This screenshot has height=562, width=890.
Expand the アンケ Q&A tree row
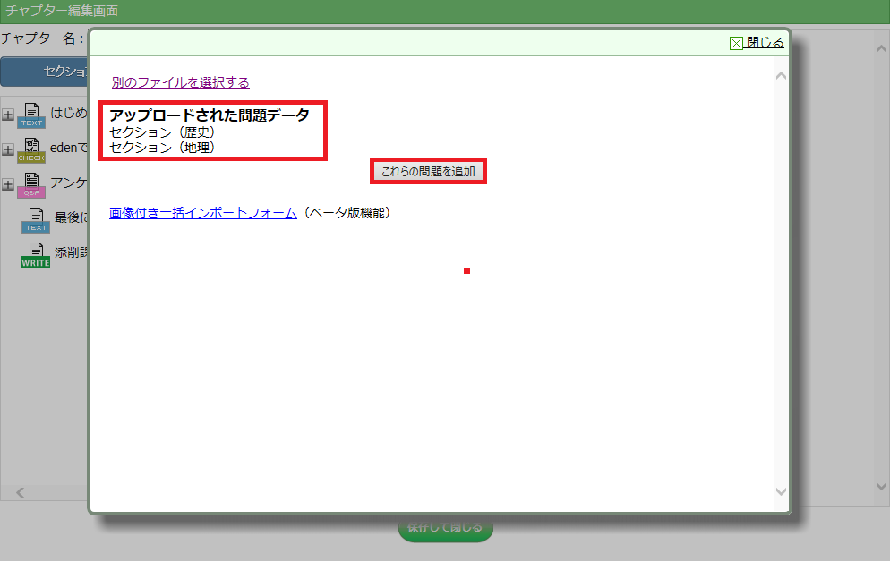(8, 185)
